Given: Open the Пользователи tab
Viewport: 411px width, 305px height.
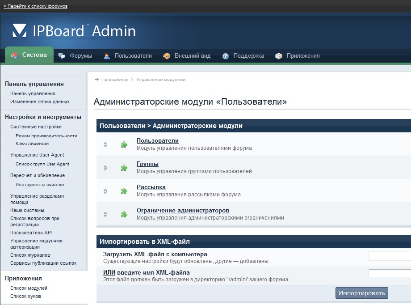Looking at the screenshot, I should (128, 56).
